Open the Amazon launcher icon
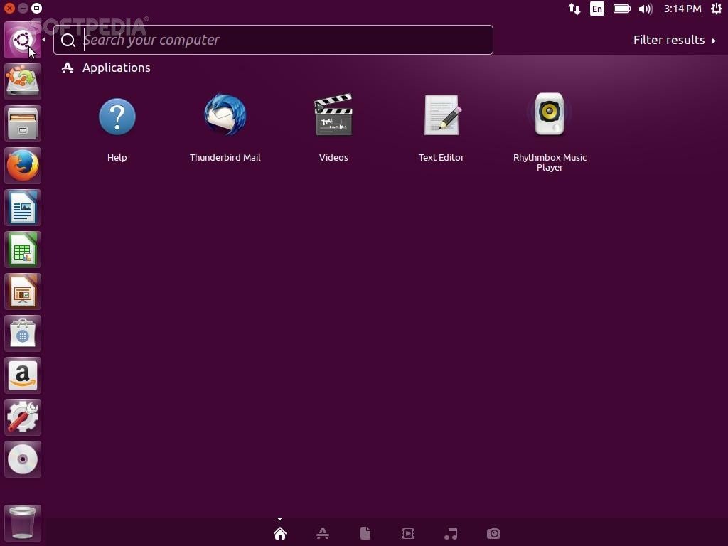728x546 pixels. coord(23,375)
